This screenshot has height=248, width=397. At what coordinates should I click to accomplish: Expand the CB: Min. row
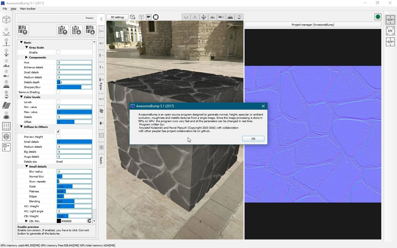(x=26, y=221)
